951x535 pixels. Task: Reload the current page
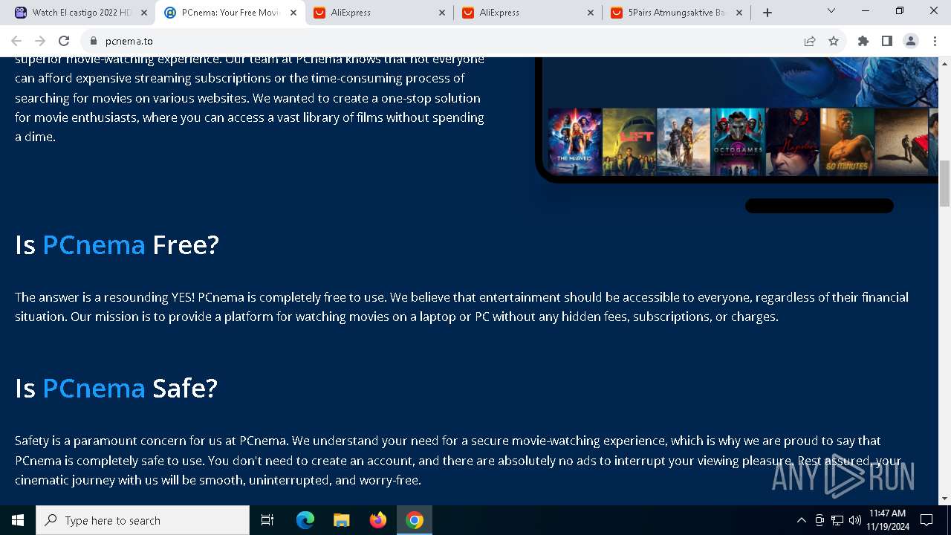pyautogui.click(x=64, y=41)
